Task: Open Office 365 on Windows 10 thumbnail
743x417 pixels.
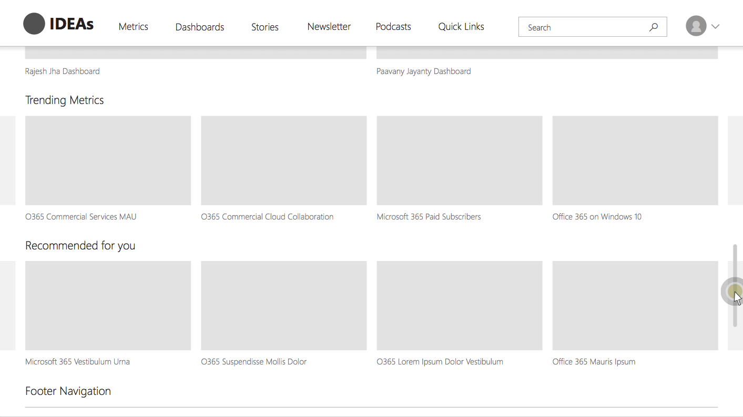Action: (x=635, y=160)
